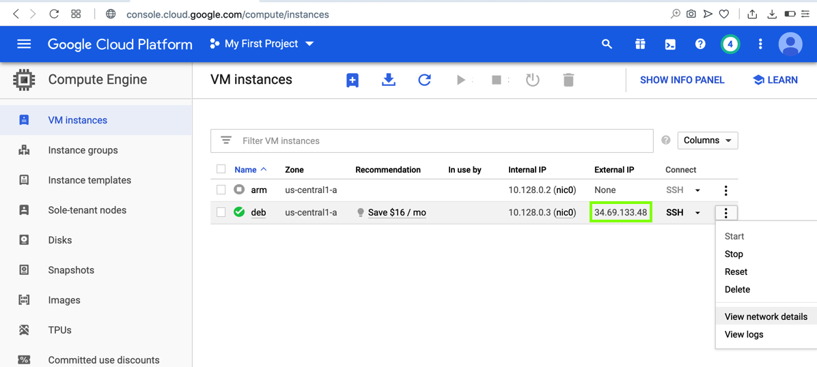Click Save $16 / mo recommendation
The height and width of the screenshot is (367, 817).
click(397, 212)
